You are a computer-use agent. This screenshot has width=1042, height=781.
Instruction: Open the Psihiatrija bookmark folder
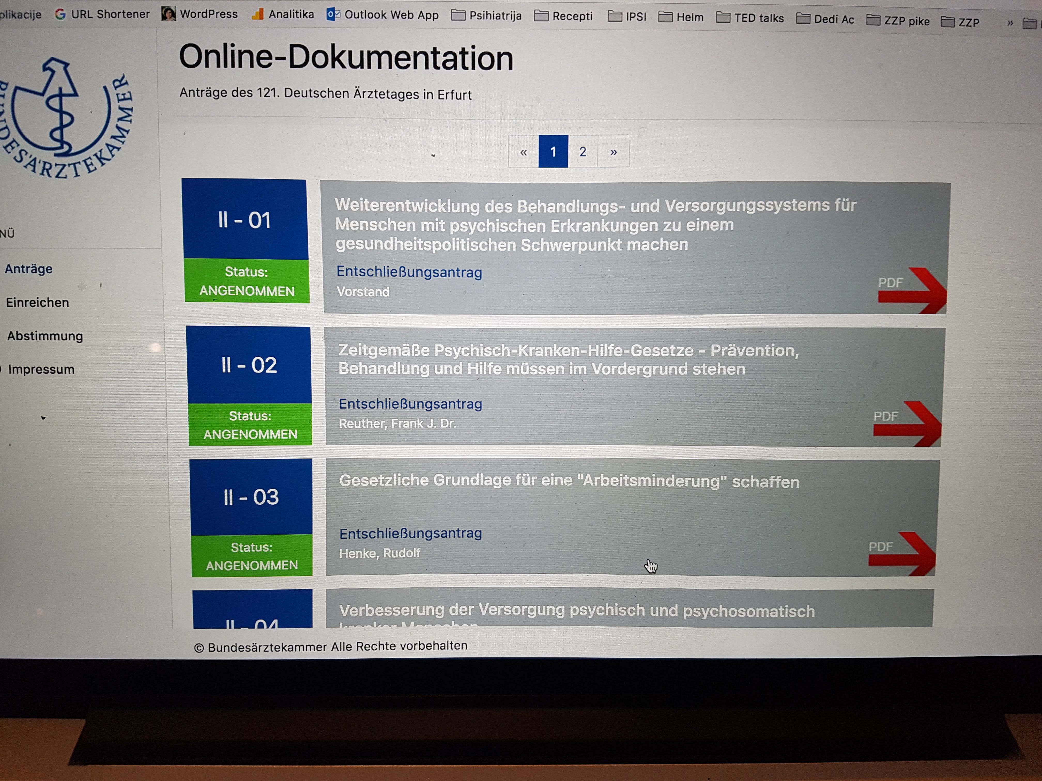click(487, 16)
